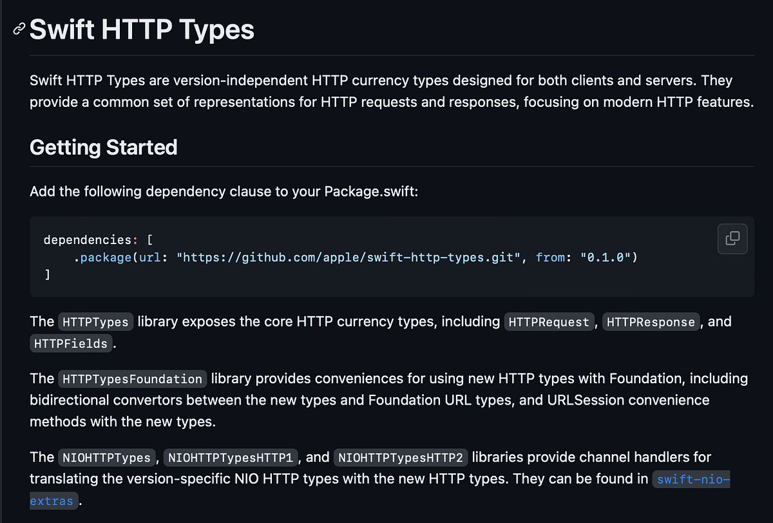
Task: Click the Package.swift text in the instructions
Action: 370,191
